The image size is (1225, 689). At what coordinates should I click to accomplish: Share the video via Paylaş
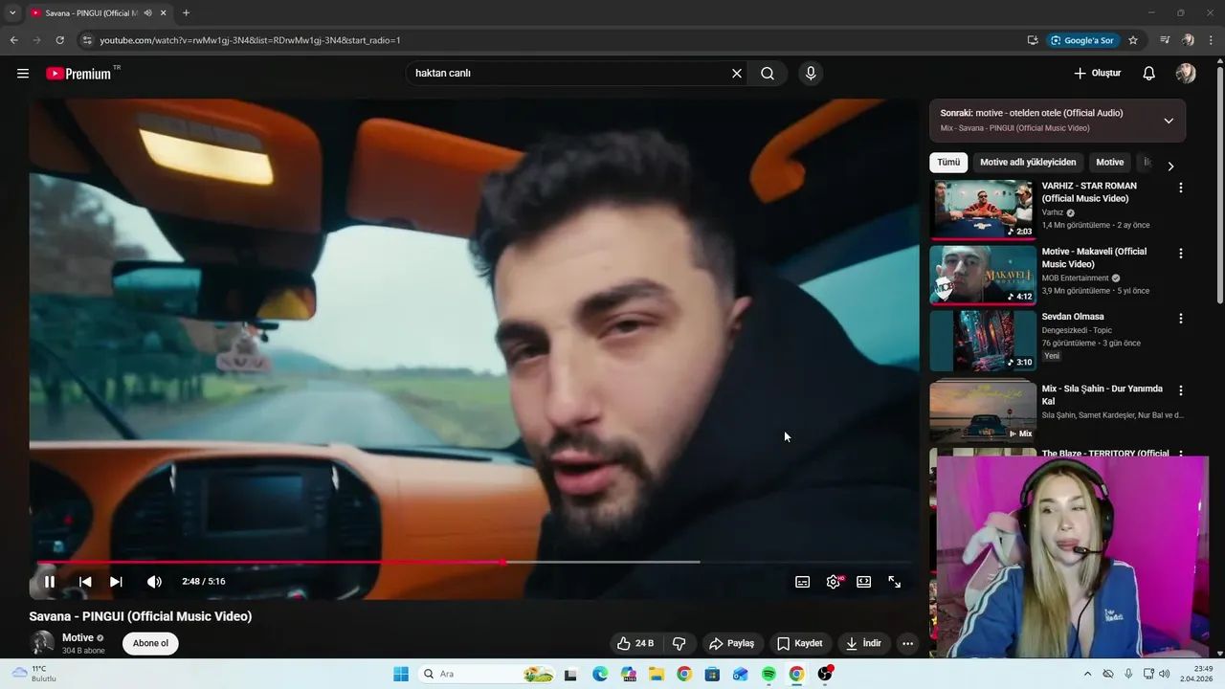click(731, 643)
